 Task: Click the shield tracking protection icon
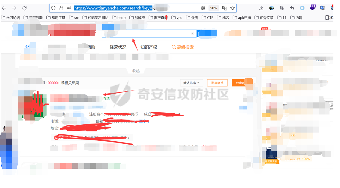[x=54, y=8]
